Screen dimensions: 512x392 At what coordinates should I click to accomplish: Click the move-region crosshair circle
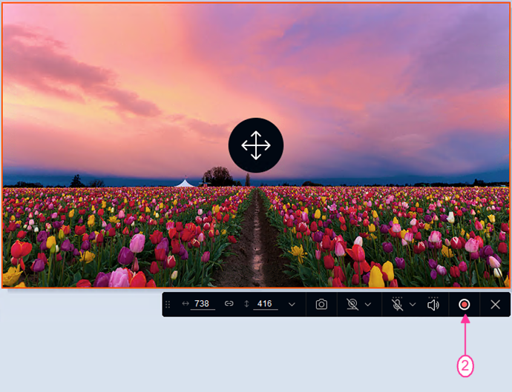pos(256,145)
